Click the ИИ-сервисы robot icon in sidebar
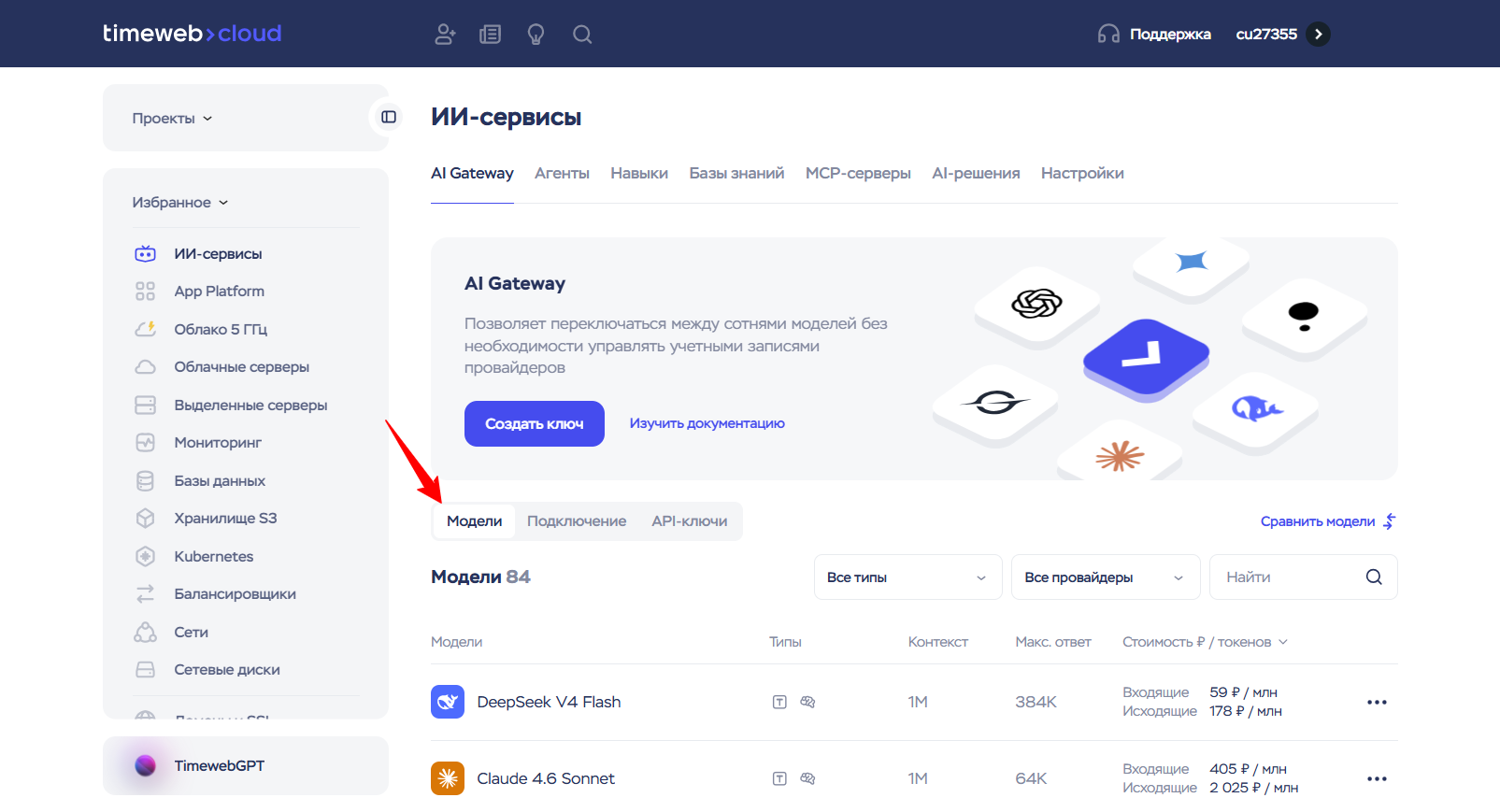 tap(145, 253)
